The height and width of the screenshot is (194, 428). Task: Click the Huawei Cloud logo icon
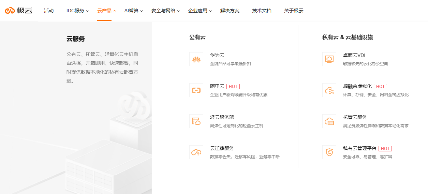click(x=196, y=59)
